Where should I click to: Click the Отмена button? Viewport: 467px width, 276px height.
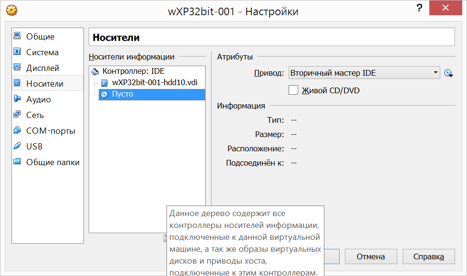click(x=371, y=256)
